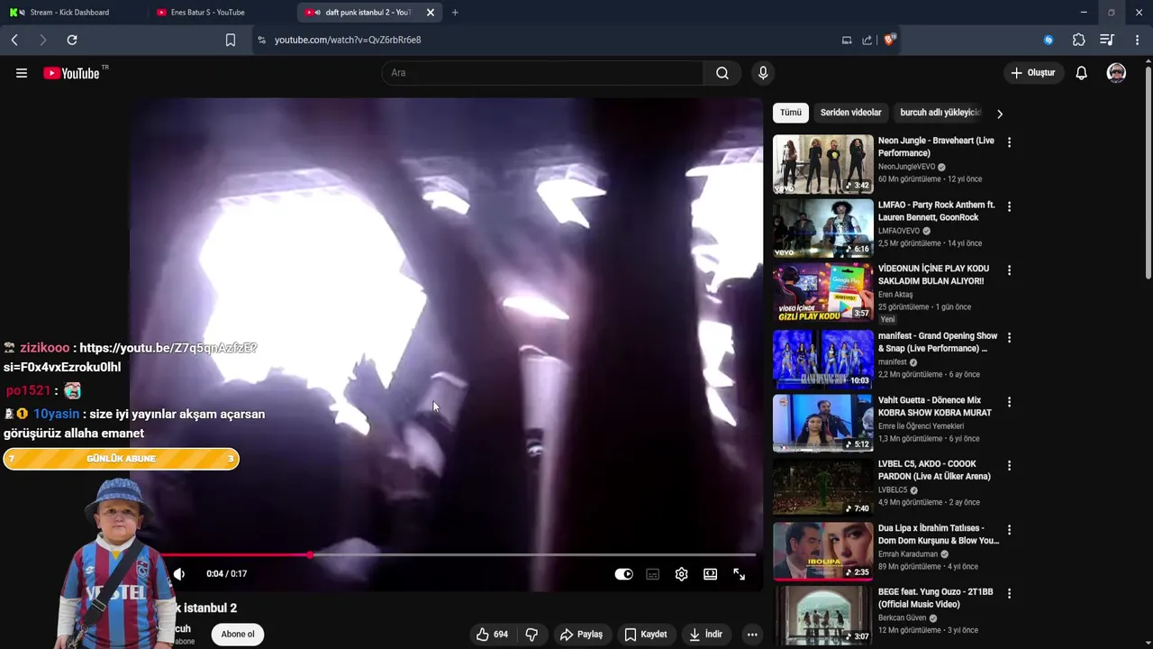Open manifest Grand Opening Show title
Image resolution: width=1153 pixels, height=649 pixels.
(x=938, y=343)
